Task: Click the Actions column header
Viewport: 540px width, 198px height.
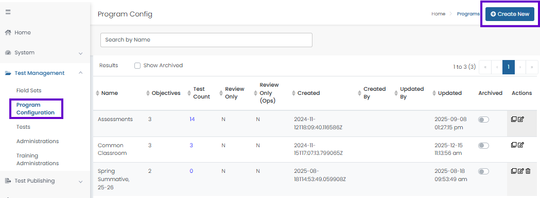Action: tap(522, 93)
